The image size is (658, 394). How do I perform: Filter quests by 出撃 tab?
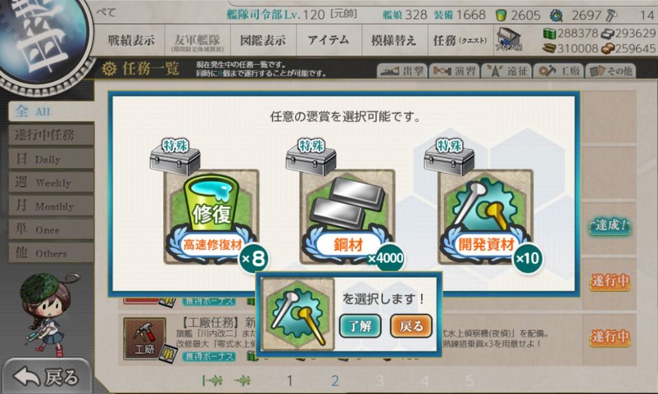click(x=402, y=71)
